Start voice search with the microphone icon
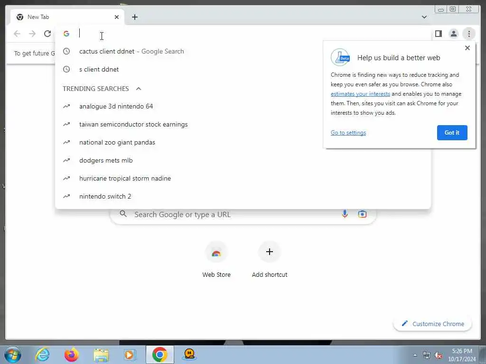The image size is (486, 364). [345, 214]
